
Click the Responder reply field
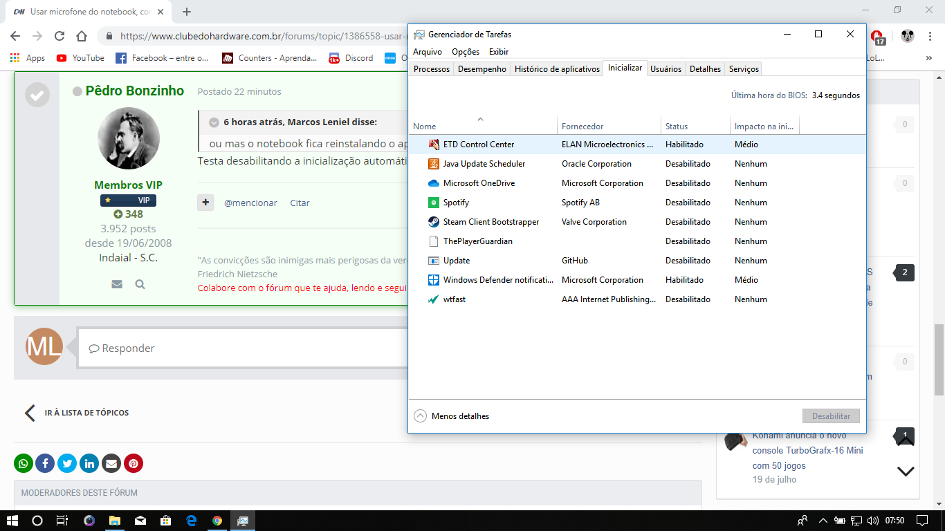tap(242, 348)
